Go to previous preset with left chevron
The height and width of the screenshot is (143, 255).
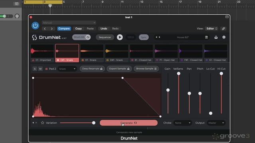[x=45, y=29]
